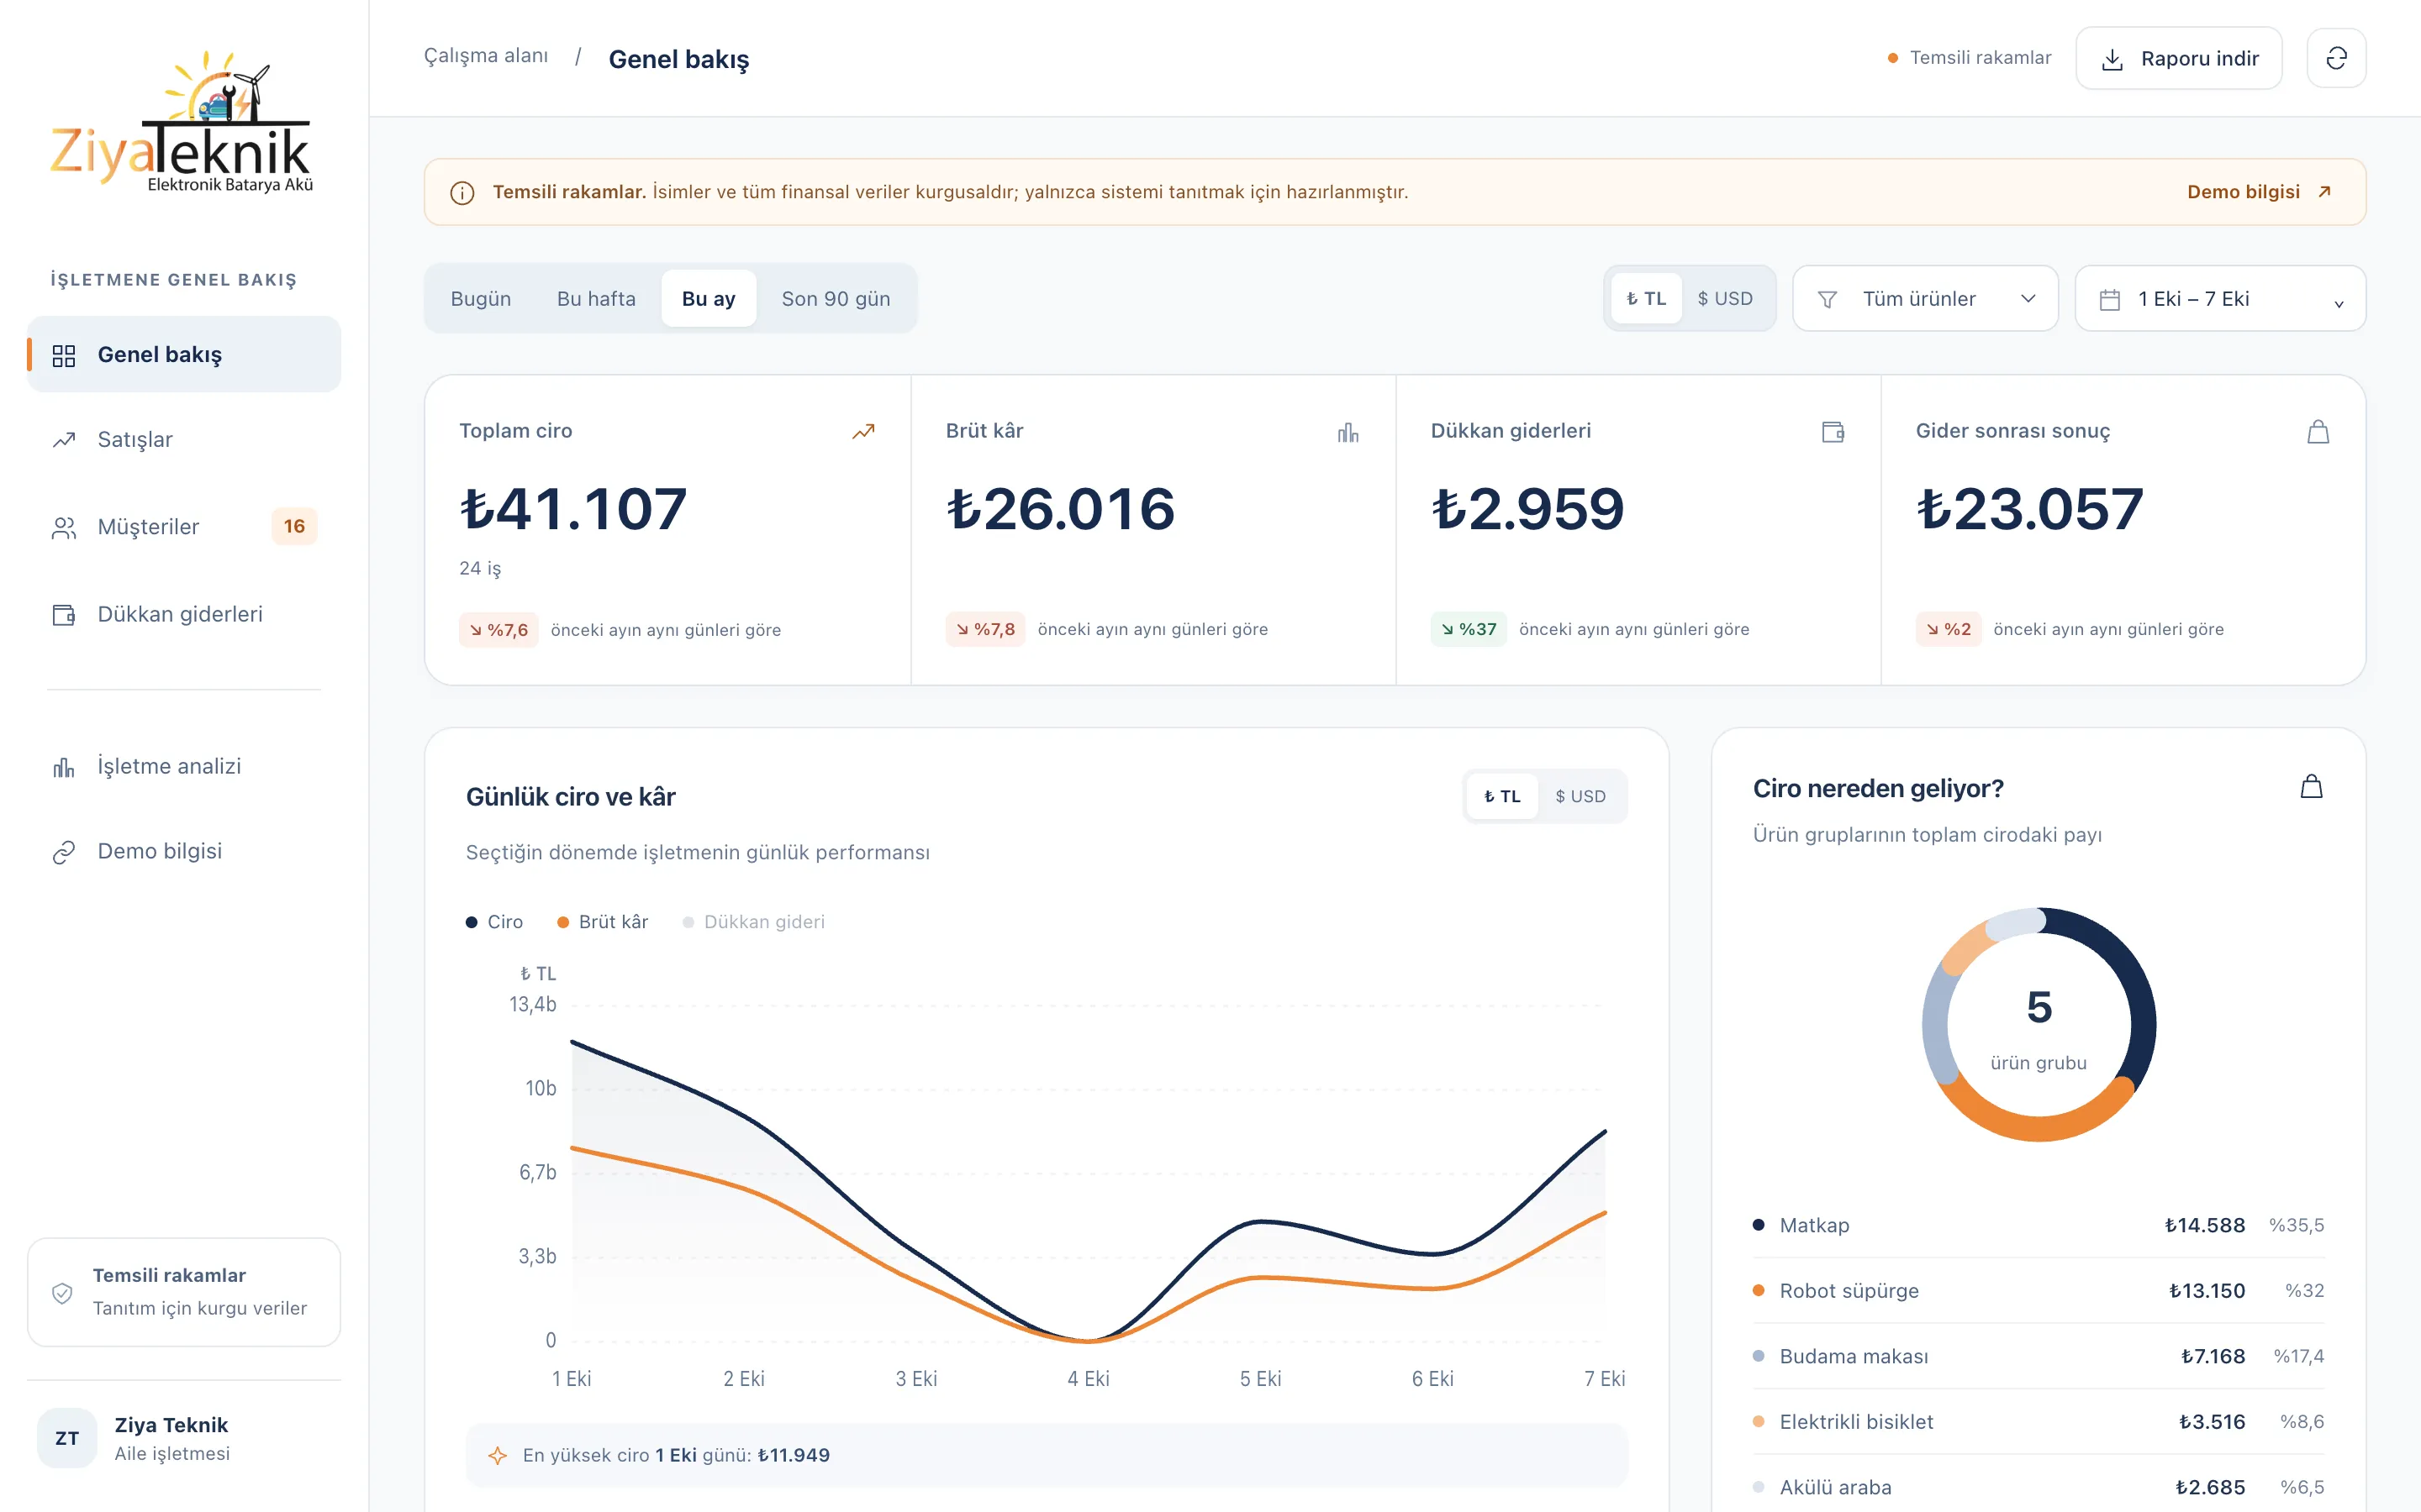Toggle the Ciro series in chart legend
The width and height of the screenshot is (2421, 1512).
494,922
